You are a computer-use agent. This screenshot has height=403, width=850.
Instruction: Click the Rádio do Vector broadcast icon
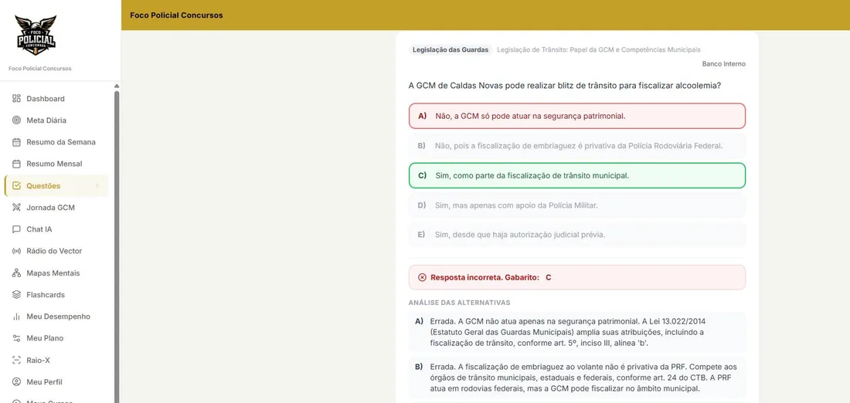coord(16,251)
